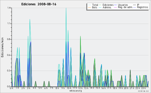This screenshot has width=151, height=93.
Task: Select the 'Usuarios' legend label
Action: pos(123,5)
